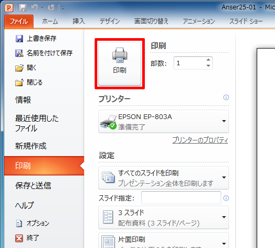Click 終了 with the red X icon
The width and height of the screenshot is (275, 248).
tap(27, 238)
